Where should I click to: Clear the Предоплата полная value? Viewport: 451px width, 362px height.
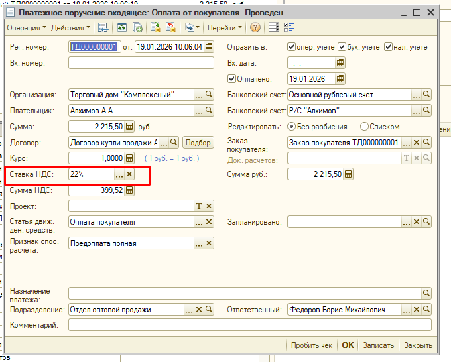point(209,243)
